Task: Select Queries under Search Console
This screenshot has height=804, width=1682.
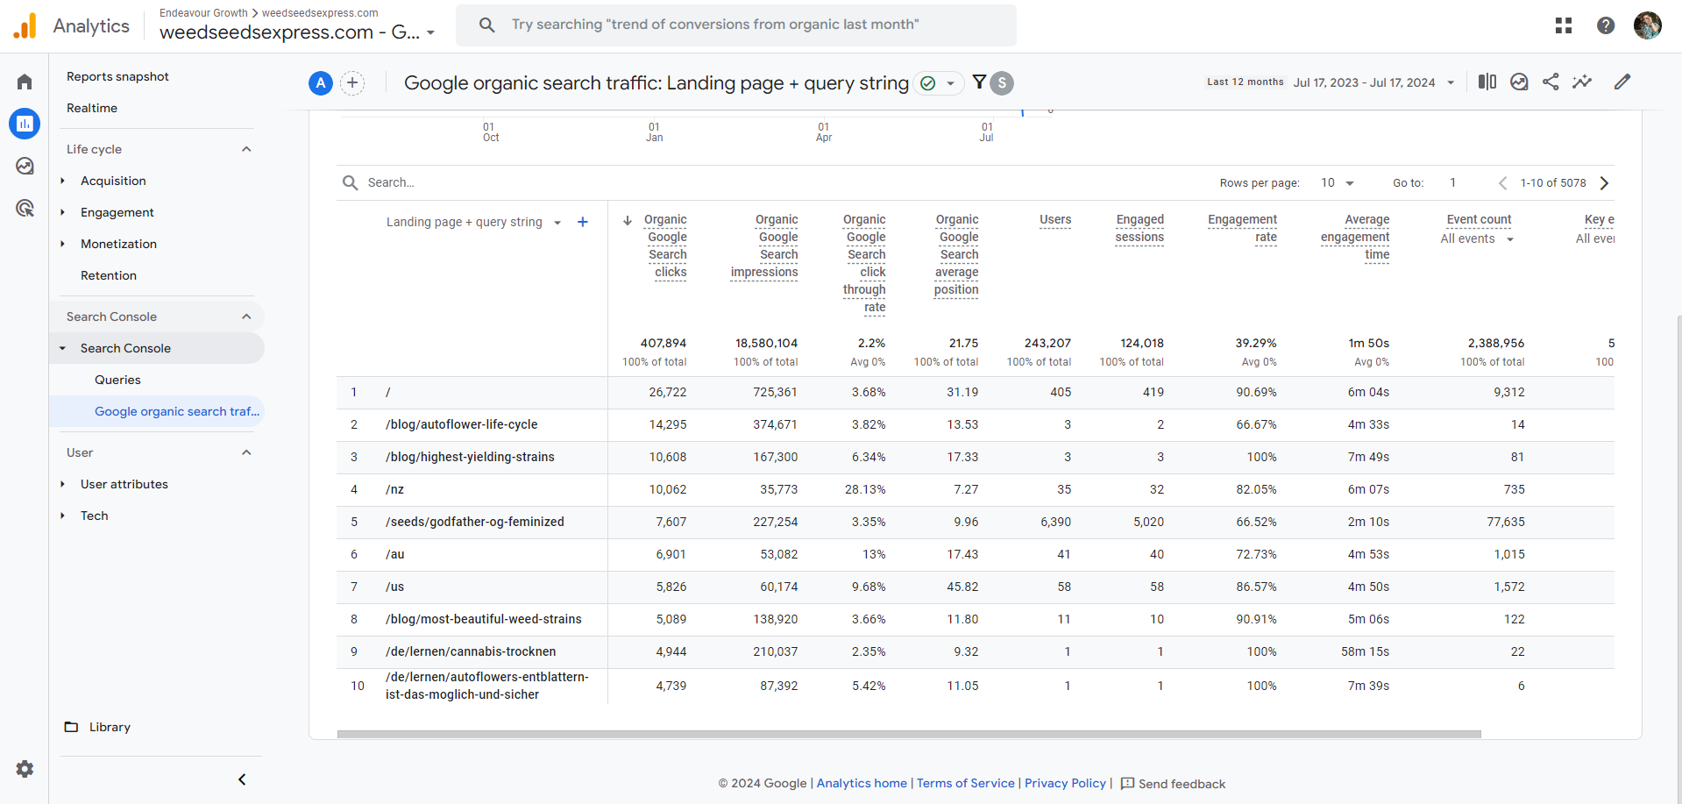Action: coord(117,380)
